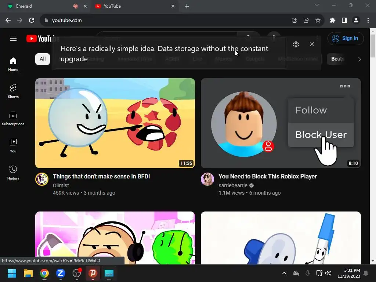376x282 pixels.
Task: Reload the YouTube page
Action: point(32,21)
